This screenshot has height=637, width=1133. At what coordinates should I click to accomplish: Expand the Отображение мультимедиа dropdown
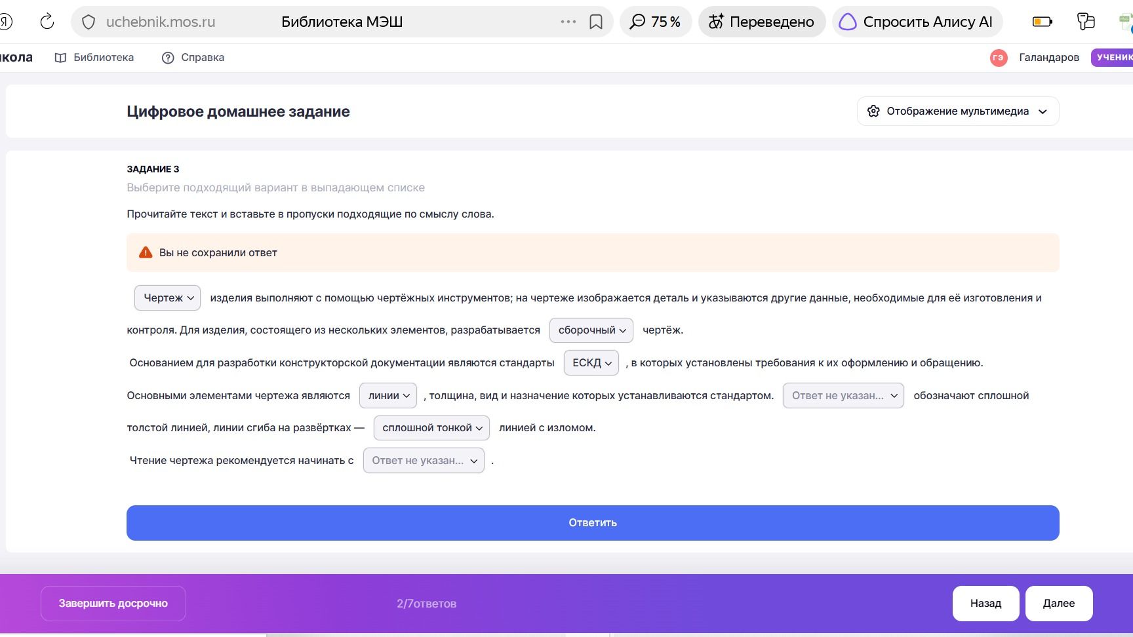pyautogui.click(x=958, y=111)
